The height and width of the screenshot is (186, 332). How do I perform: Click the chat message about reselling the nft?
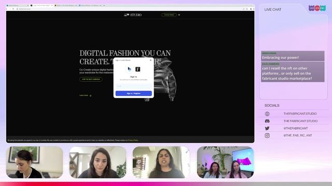pyautogui.click(x=293, y=72)
